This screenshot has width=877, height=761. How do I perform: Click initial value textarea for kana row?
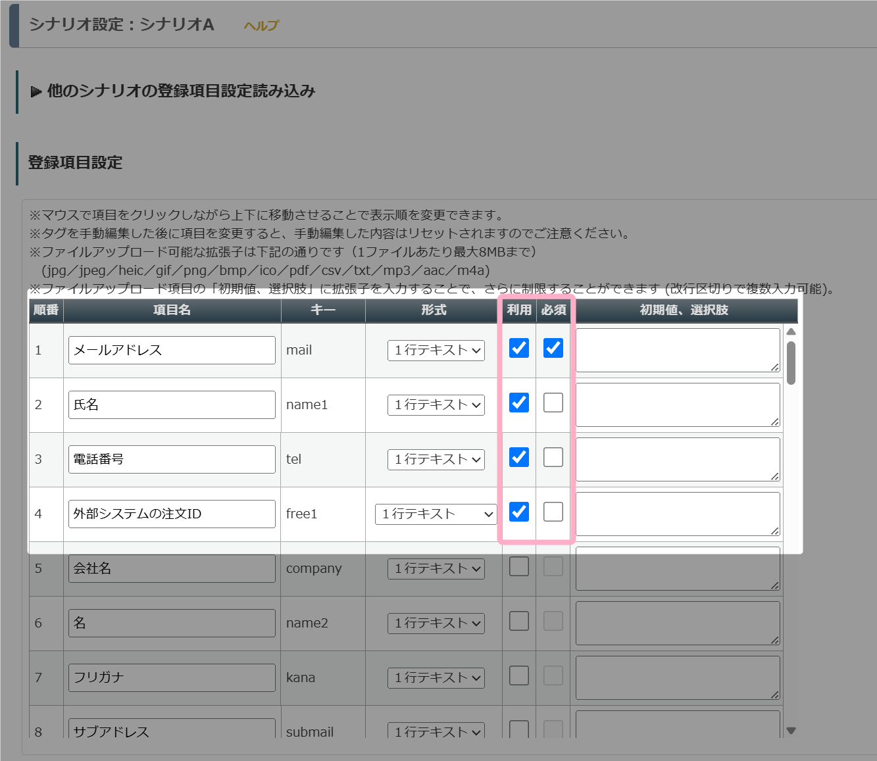point(678,677)
